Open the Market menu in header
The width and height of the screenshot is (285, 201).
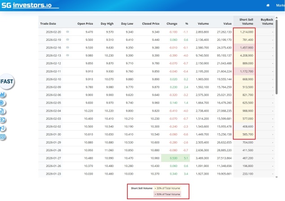point(281,5)
